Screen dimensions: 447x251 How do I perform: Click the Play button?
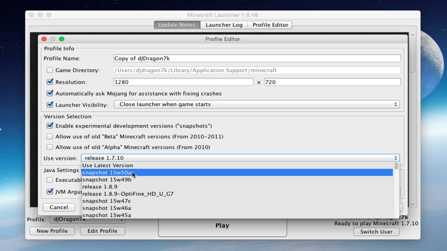[x=222, y=226]
